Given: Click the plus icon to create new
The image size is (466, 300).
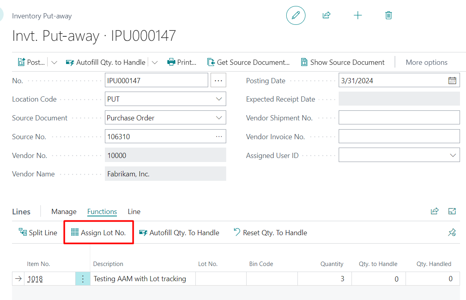Looking at the screenshot, I should tap(358, 16).
